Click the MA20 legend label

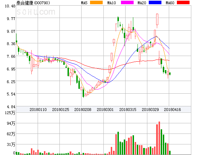tap(142, 3)
